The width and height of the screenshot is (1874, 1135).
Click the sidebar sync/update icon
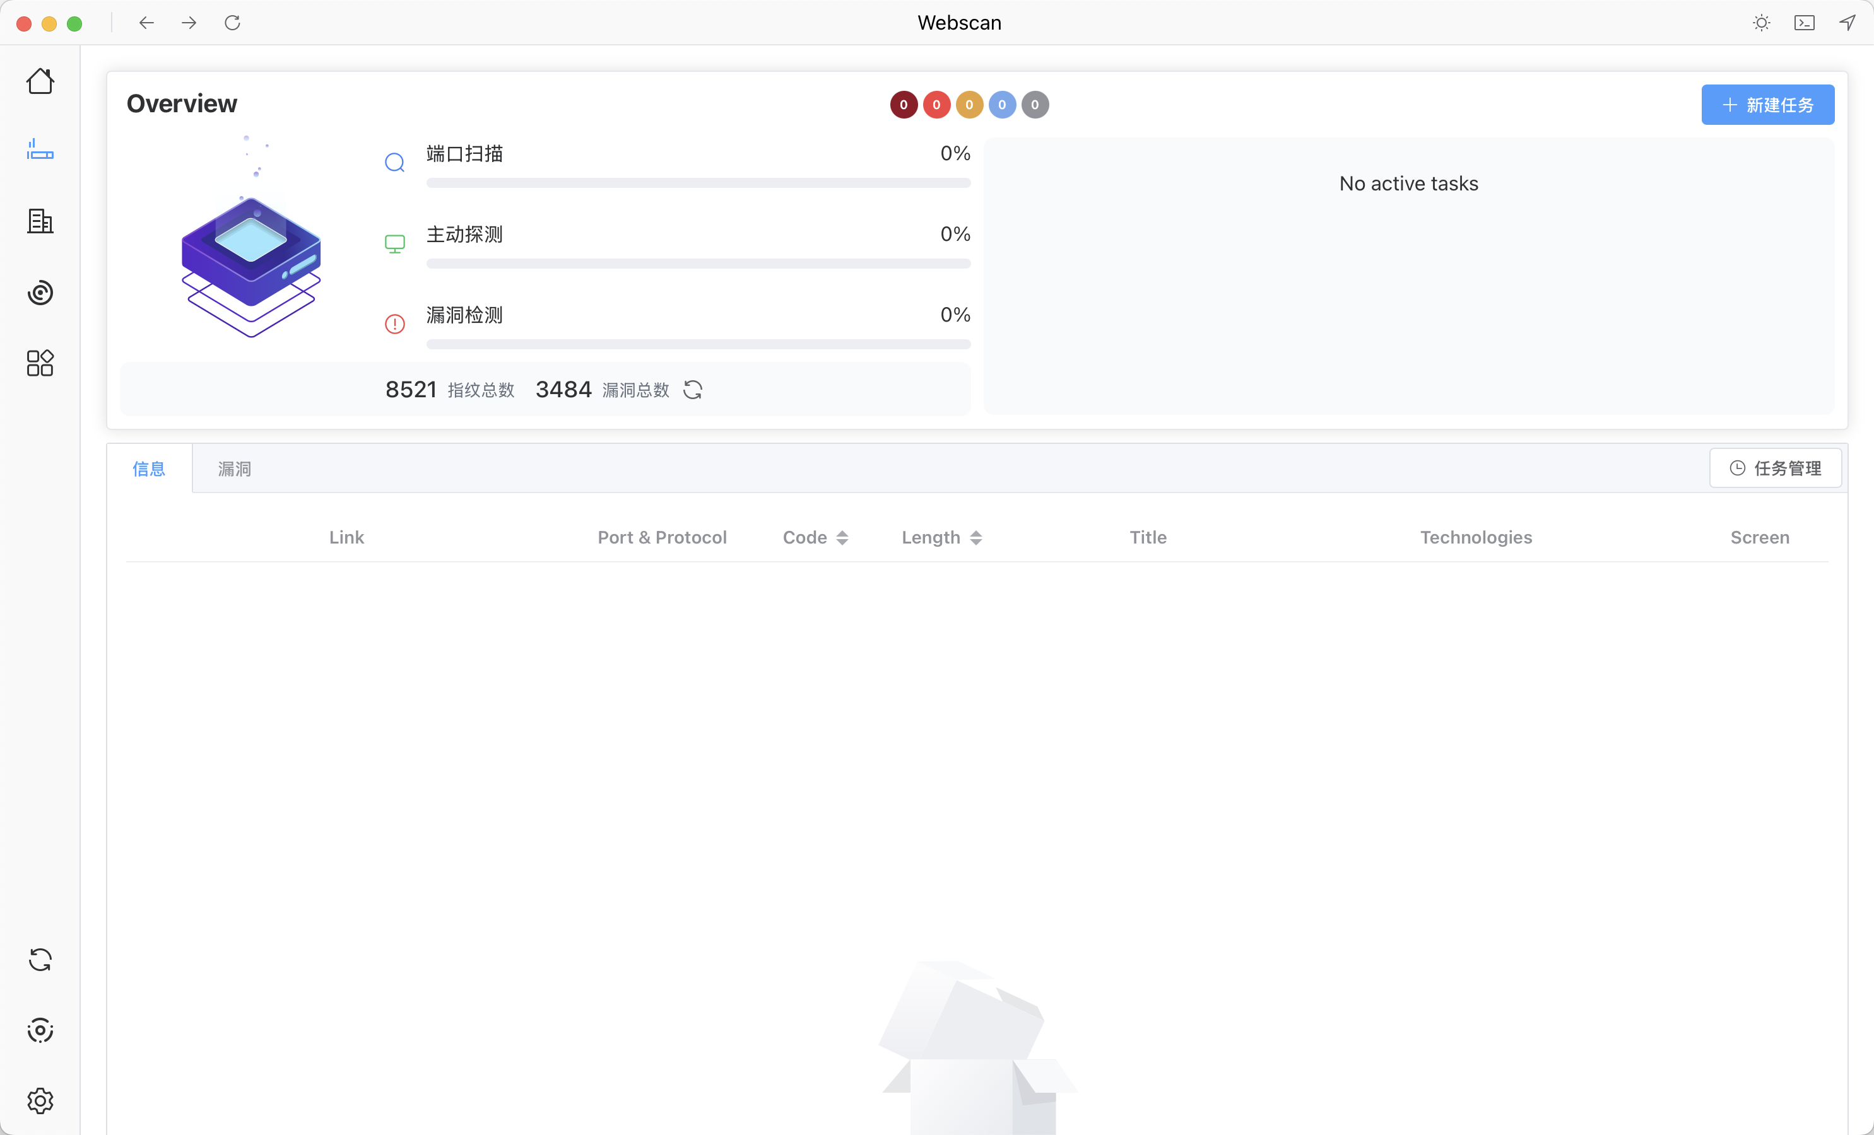40,960
